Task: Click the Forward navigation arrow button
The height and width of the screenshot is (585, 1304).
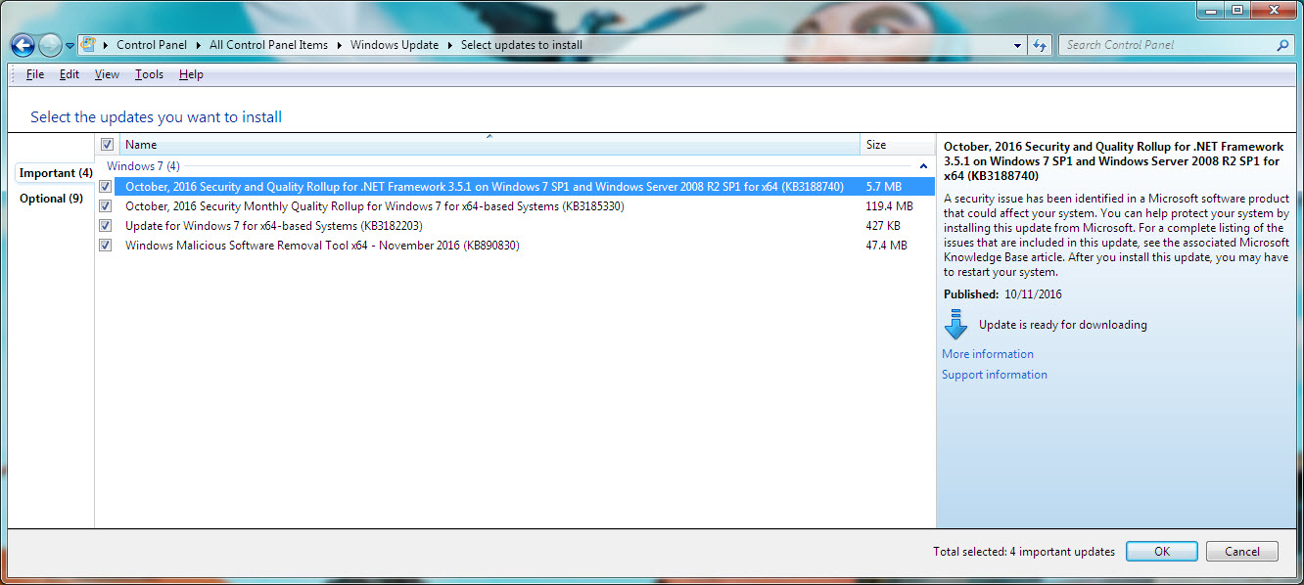Action: (50, 45)
